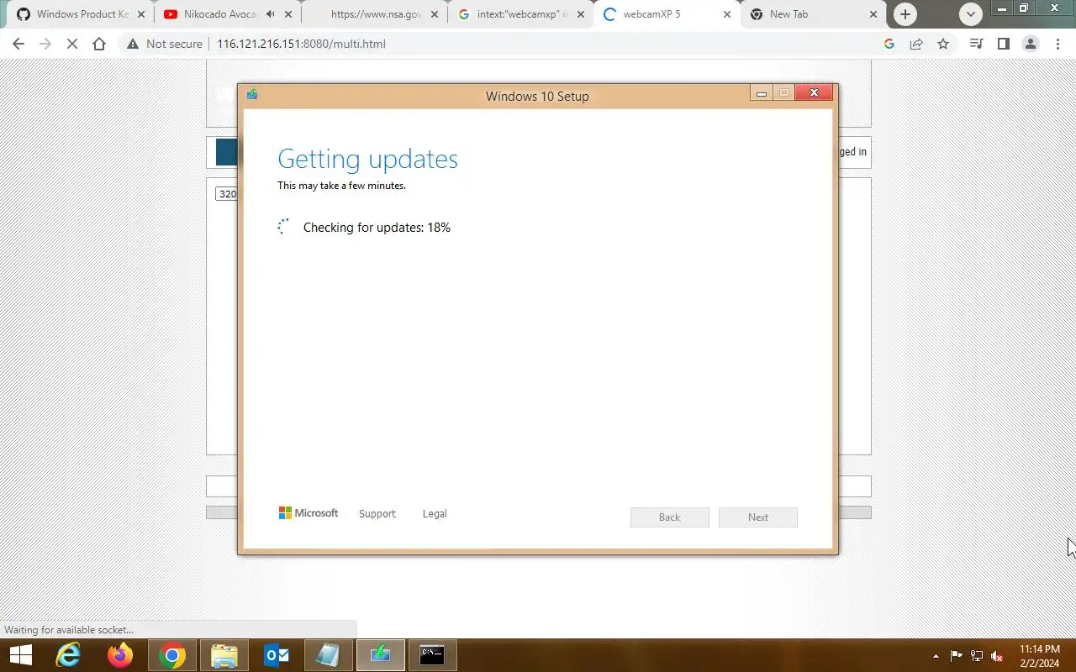Open the network status tray icon

tap(977, 656)
